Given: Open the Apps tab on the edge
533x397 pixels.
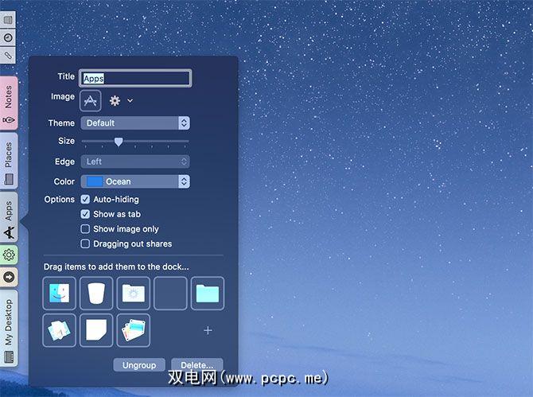Looking at the screenshot, I should 9,217.
